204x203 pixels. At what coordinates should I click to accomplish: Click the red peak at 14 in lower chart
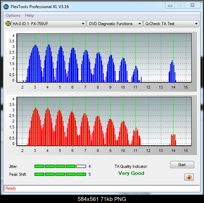[x=173, y=140]
